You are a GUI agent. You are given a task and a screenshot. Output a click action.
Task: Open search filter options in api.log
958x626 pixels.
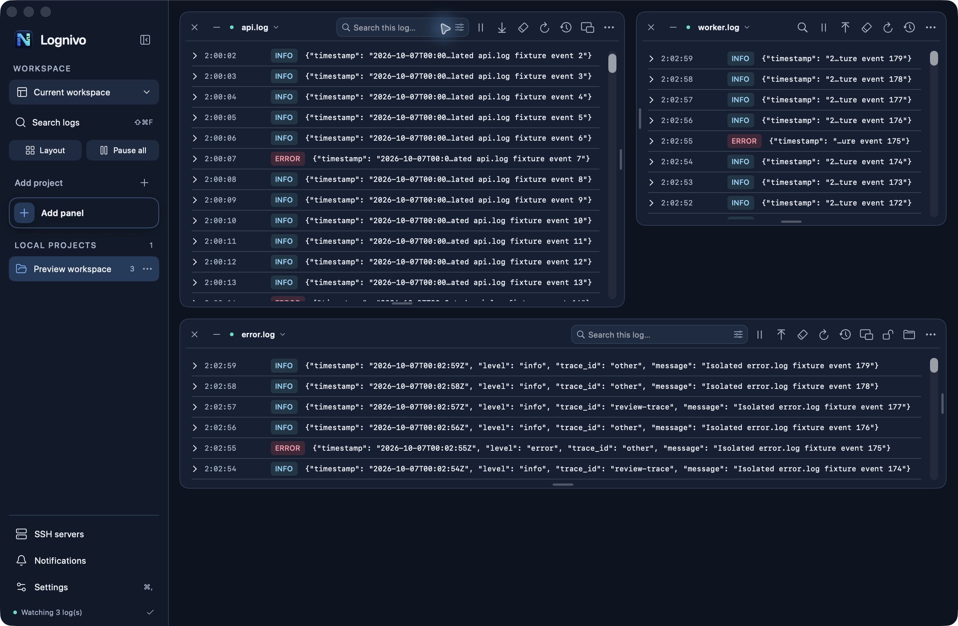pos(459,27)
